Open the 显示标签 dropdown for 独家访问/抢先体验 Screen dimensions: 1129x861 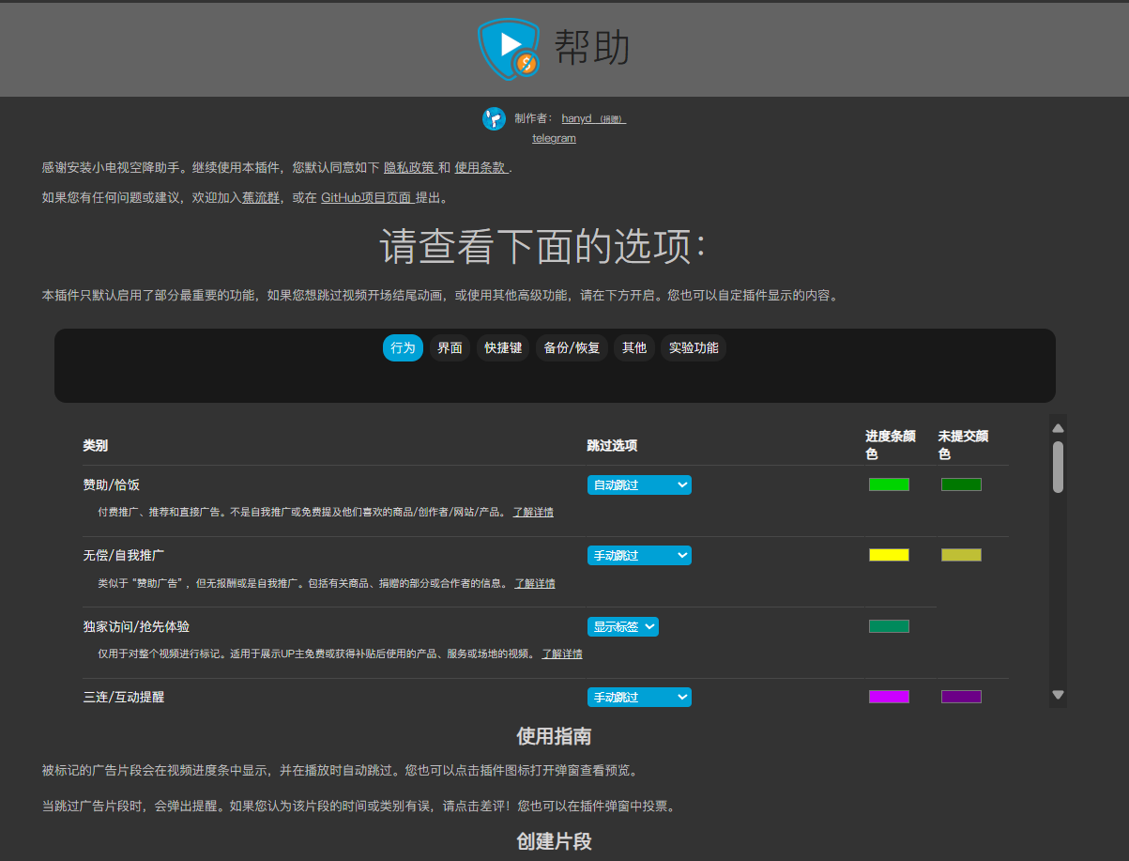(622, 626)
